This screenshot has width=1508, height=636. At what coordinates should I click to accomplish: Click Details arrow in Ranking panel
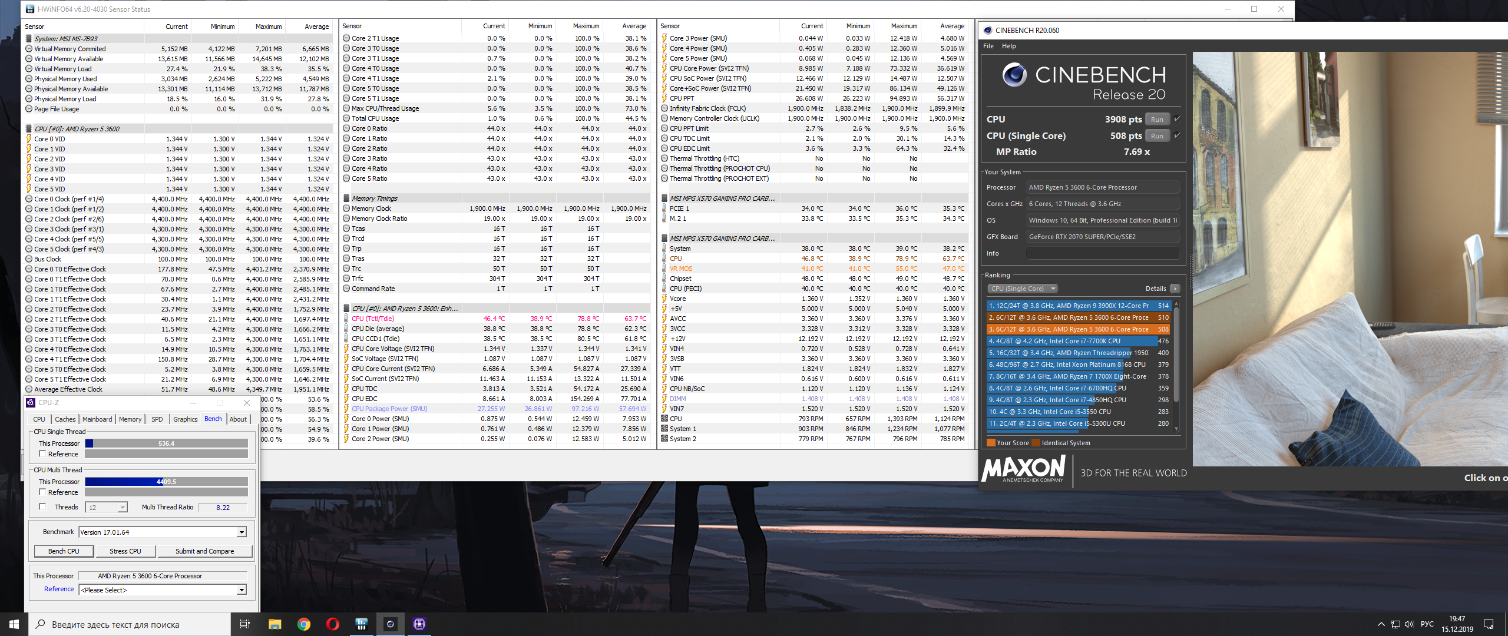pyautogui.click(x=1175, y=289)
